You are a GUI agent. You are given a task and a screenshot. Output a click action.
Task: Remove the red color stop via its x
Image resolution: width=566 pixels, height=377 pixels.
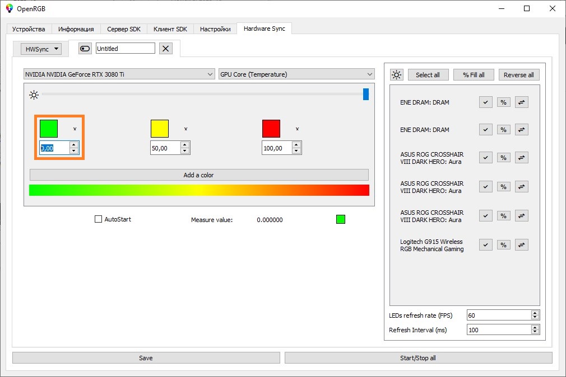[x=297, y=129]
